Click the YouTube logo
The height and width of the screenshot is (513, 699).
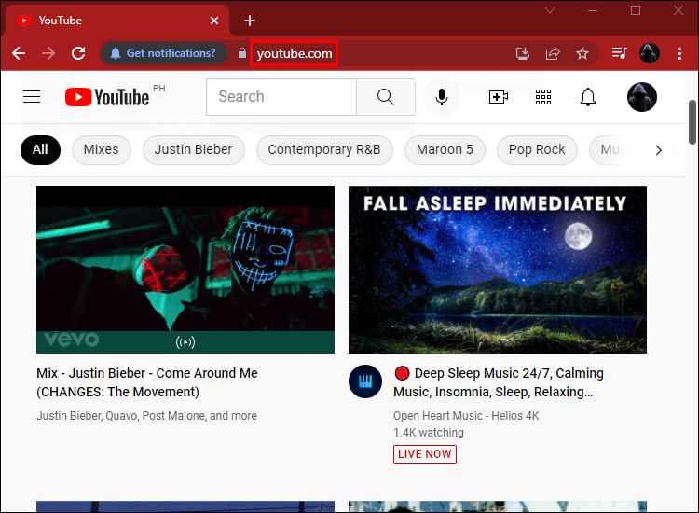[x=107, y=97]
